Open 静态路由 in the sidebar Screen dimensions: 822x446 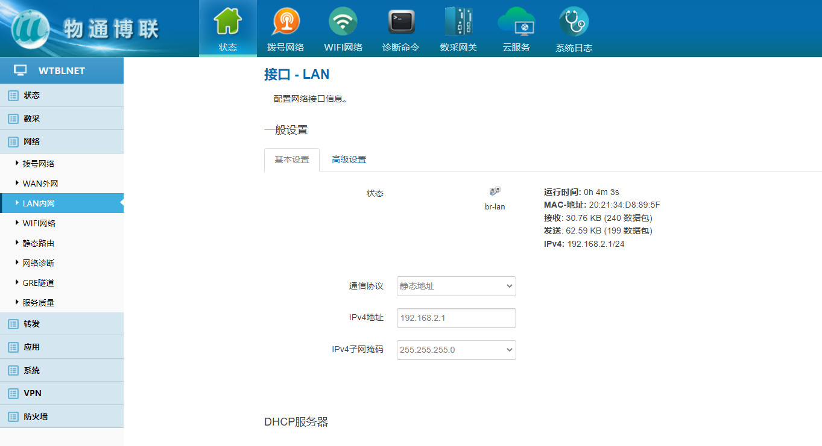(39, 243)
